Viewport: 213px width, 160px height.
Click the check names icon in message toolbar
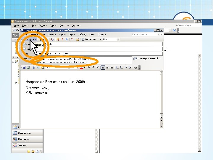[x=52, y=39]
